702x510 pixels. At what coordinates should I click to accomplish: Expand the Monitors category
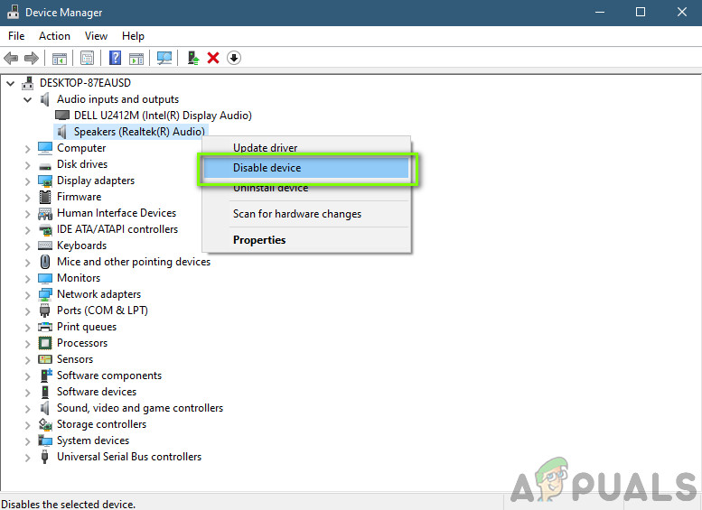[x=28, y=279]
